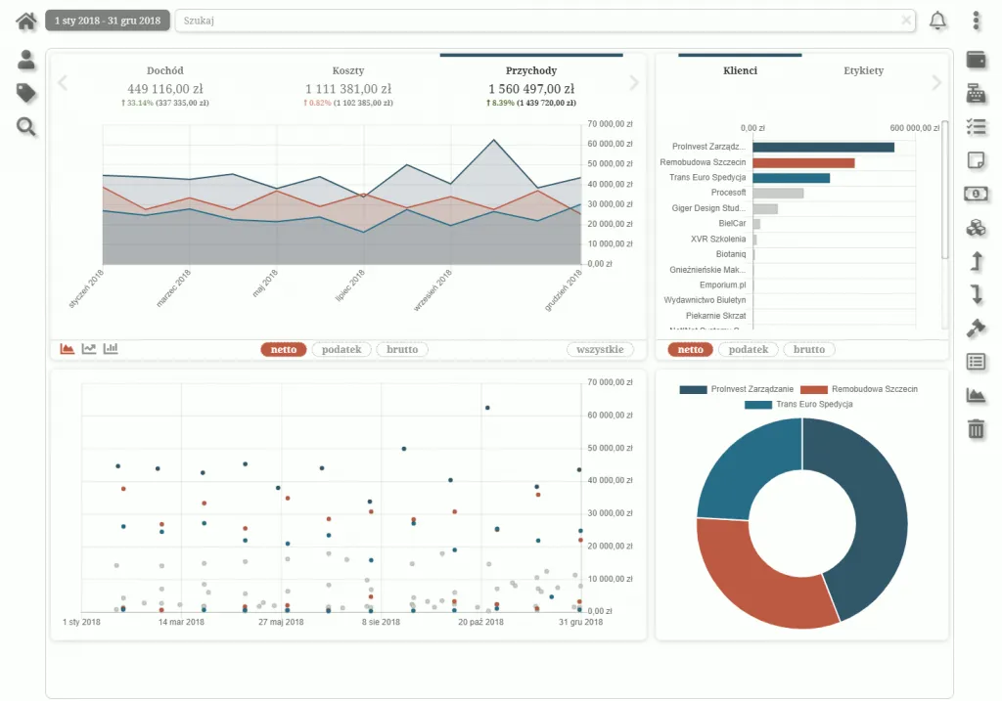1002x701 pixels.
Task: Switch chart to bar style icon
Action: pos(111,349)
